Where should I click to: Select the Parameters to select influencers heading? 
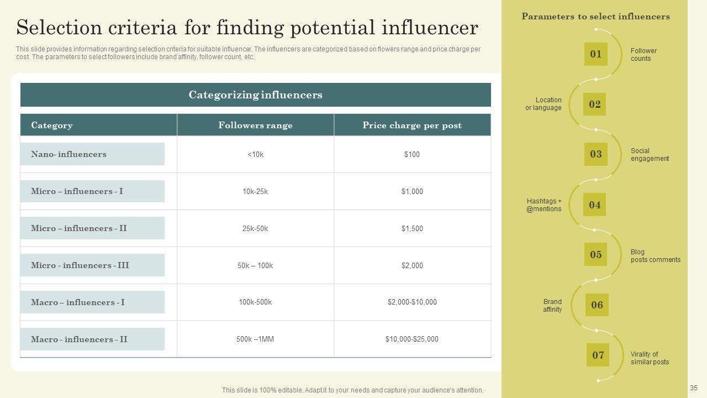coord(595,17)
